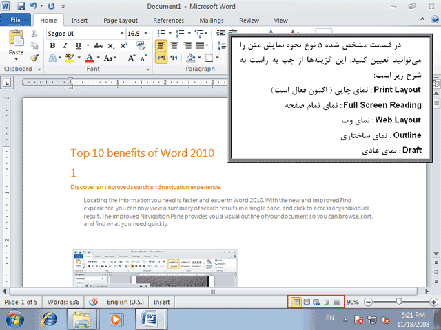The width and height of the screenshot is (441, 330).
Task: Switch to Draft view
Action: coord(337,302)
